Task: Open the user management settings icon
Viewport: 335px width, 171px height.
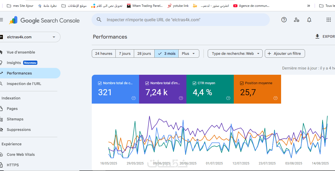Action: [x=297, y=20]
